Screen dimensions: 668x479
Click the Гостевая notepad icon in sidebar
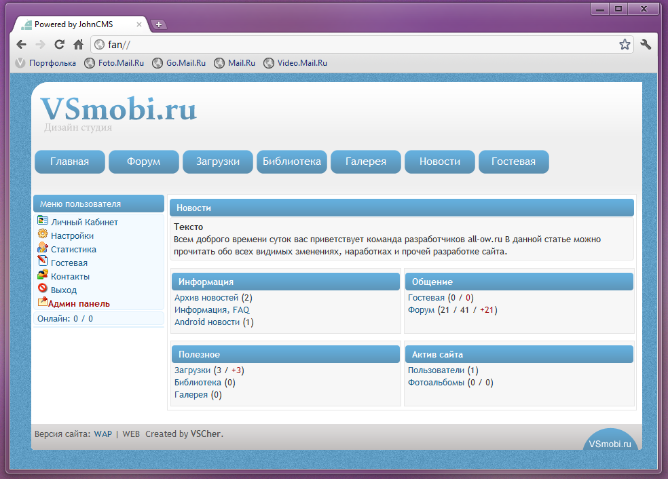(x=43, y=261)
